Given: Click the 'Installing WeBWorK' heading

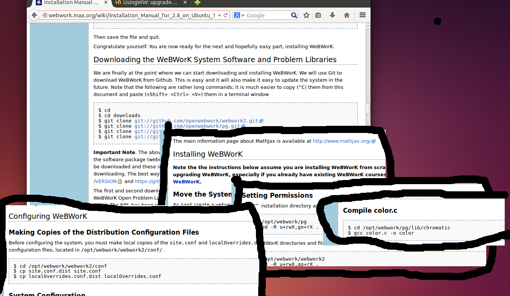Looking at the screenshot, I should (208, 154).
